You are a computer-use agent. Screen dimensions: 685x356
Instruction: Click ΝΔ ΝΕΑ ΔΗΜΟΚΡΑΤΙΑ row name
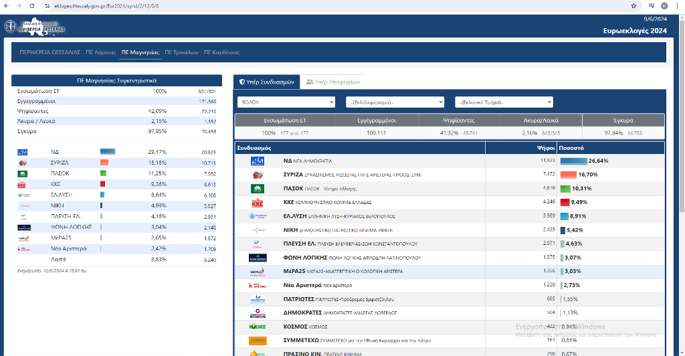[x=308, y=161]
